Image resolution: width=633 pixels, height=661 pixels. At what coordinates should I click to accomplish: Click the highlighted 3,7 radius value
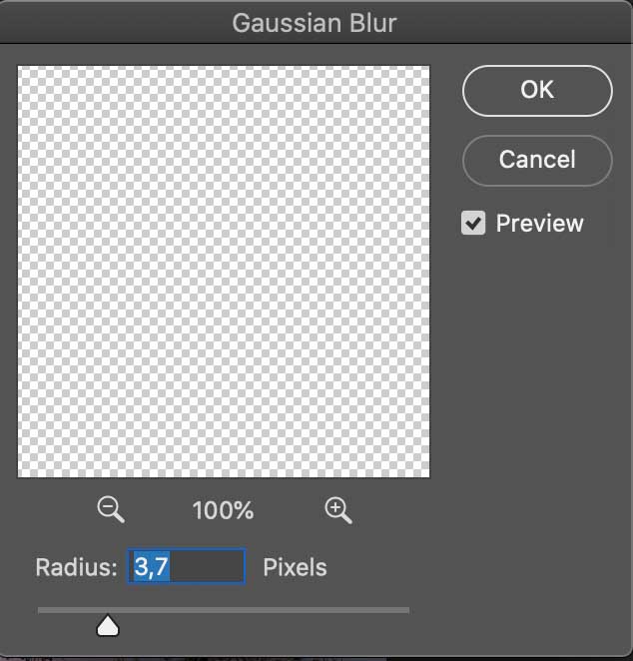tap(152, 566)
